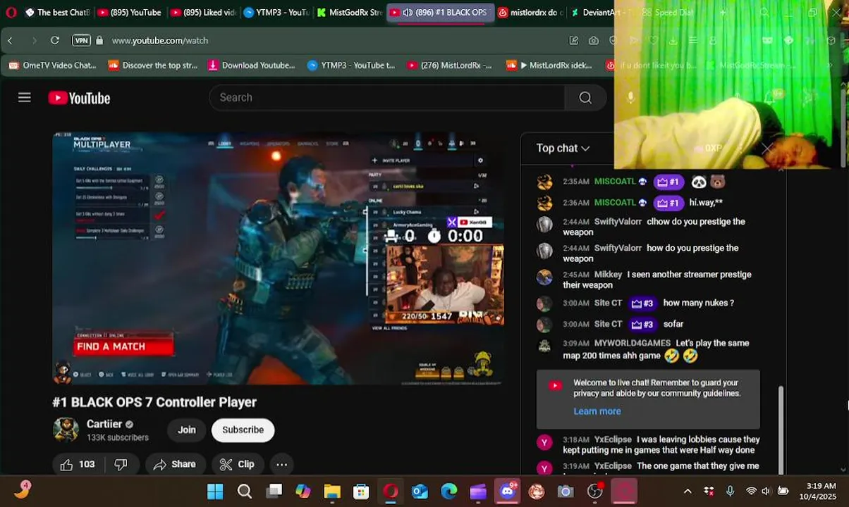
Task: Switch to '(895) Liked vid' tab
Action: [203, 12]
